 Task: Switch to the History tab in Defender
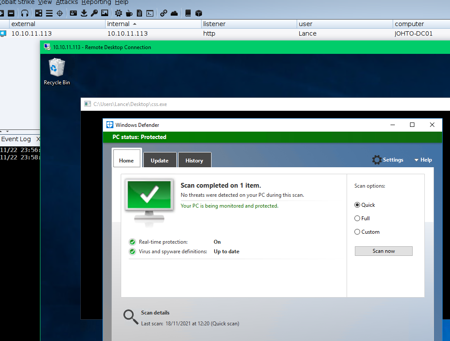tap(194, 159)
